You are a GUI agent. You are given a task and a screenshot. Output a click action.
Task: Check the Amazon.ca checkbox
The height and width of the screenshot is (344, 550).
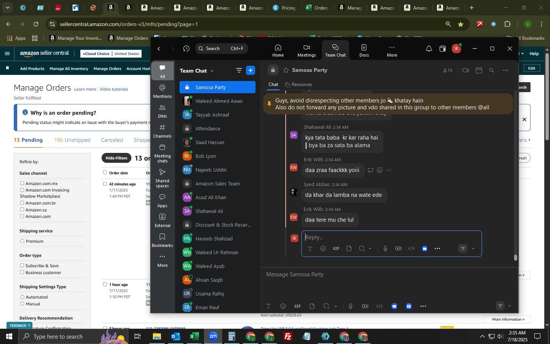click(x=22, y=210)
